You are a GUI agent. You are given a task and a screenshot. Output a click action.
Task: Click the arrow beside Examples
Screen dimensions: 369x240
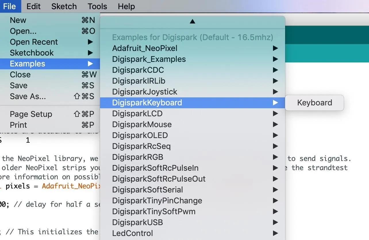(x=91, y=64)
